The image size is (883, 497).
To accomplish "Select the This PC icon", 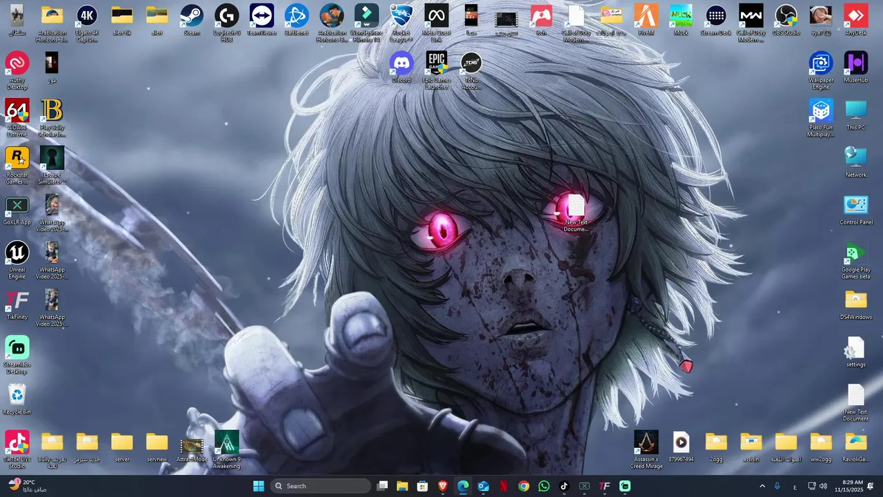I will pos(855,115).
